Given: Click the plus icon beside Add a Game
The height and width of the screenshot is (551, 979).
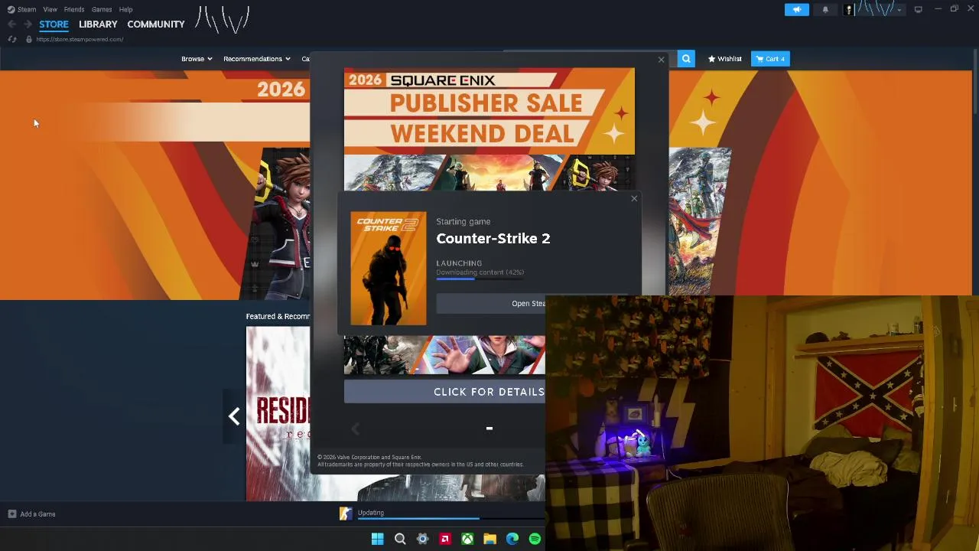Looking at the screenshot, I should pyautogui.click(x=11, y=514).
